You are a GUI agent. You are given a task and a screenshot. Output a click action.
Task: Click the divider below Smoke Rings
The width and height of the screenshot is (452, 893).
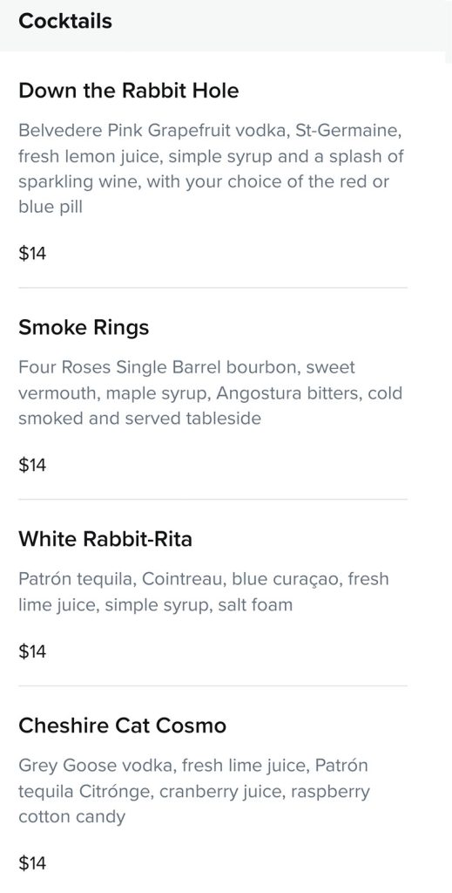coord(213,500)
